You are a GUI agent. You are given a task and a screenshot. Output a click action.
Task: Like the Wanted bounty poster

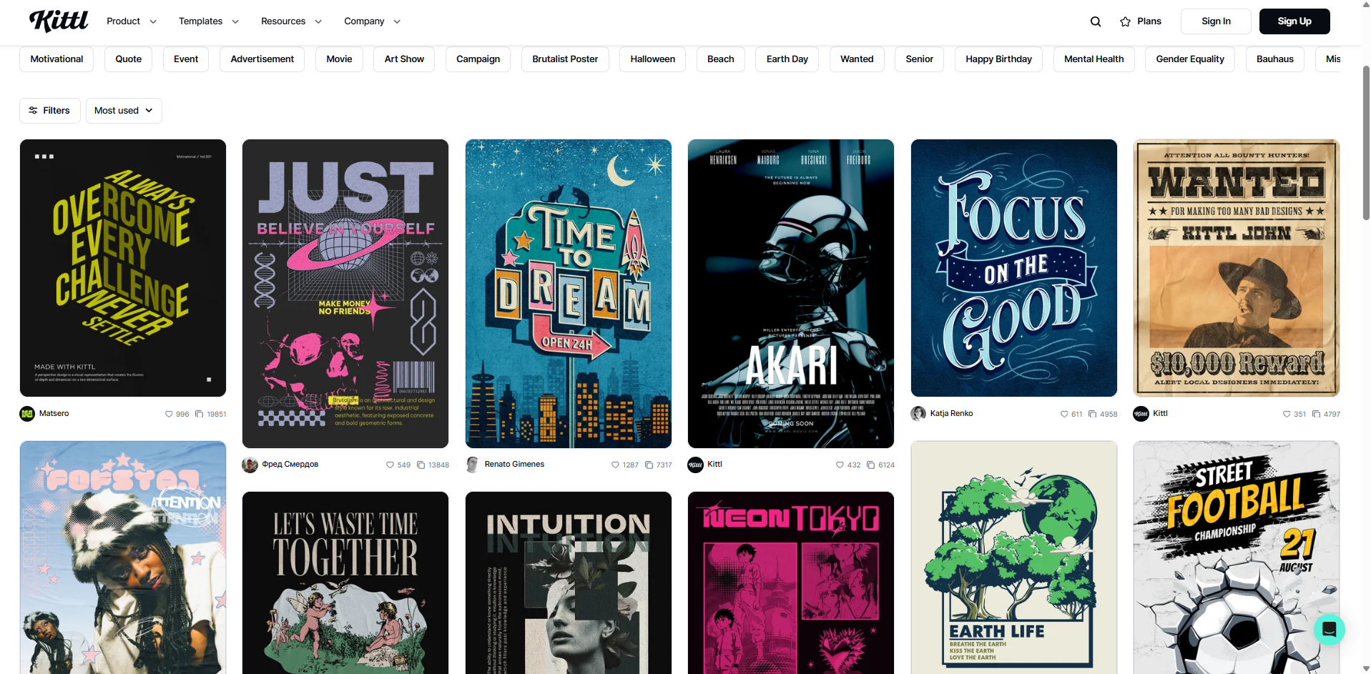(1286, 413)
